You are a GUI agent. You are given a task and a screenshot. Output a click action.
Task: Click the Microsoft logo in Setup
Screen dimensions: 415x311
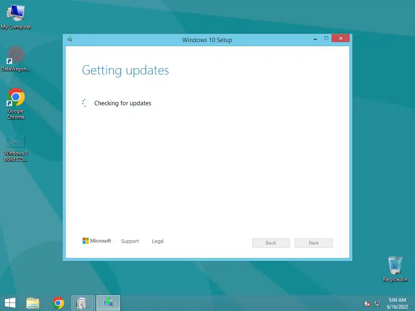(x=97, y=241)
